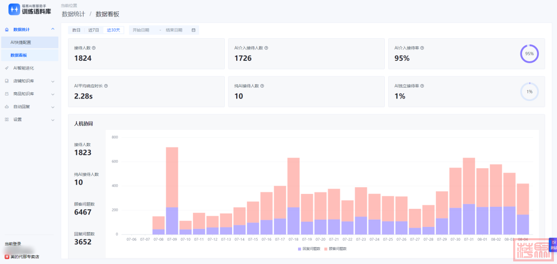Image resolution: width=557 pixels, height=264 pixels.
Task: Click help icon next to 接待人数
Action: tap(93, 48)
